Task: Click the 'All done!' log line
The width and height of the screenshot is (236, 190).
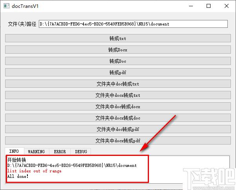Action: coord(18,176)
